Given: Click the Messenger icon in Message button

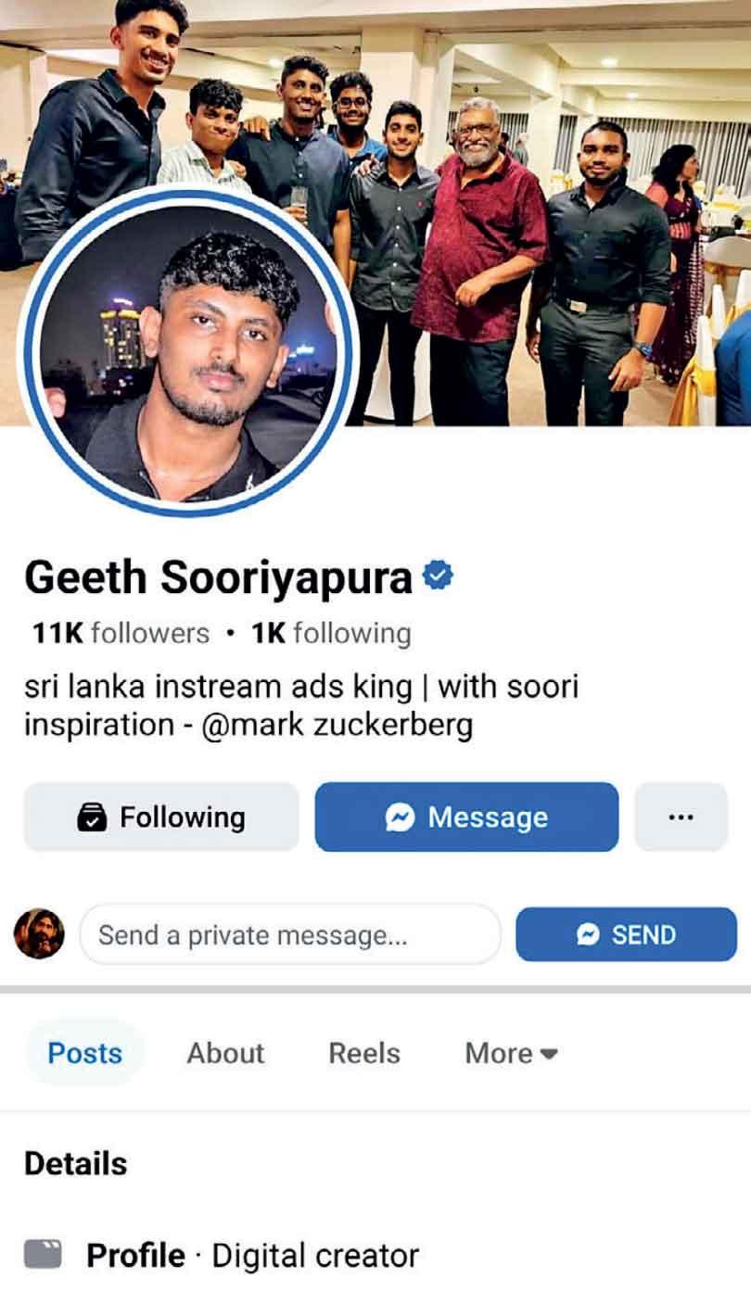Looking at the screenshot, I should (x=400, y=817).
